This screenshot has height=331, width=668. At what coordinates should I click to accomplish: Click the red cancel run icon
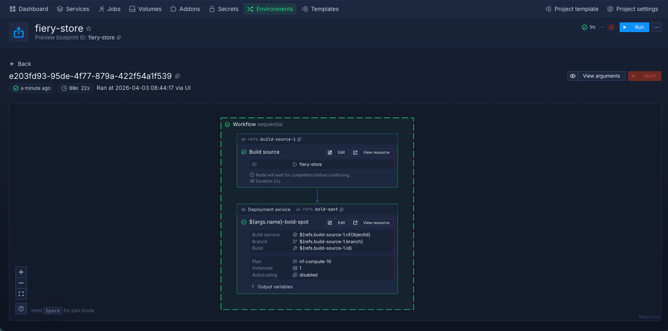(x=611, y=27)
